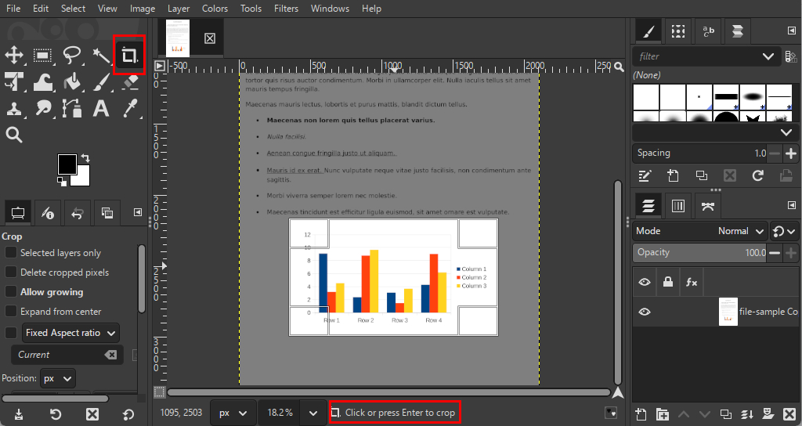Open Layer menu
This screenshot has width=802, height=426.
179,9
